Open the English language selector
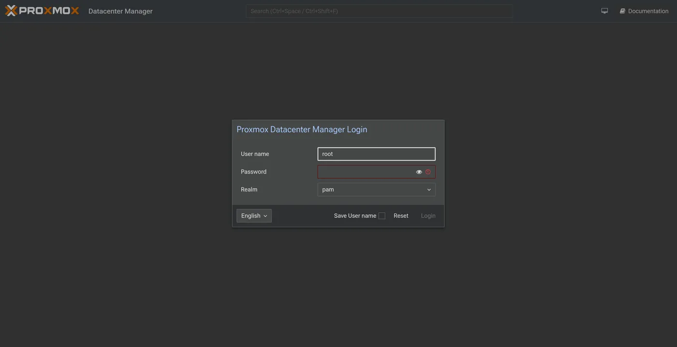This screenshot has height=347, width=677. pos(254,216)
